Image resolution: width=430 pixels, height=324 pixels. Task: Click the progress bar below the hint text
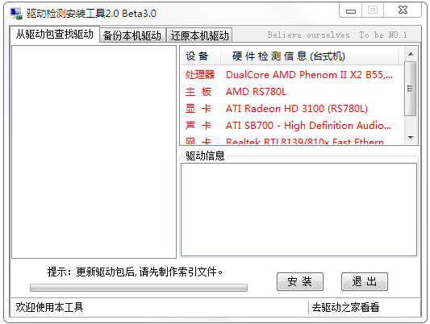[x=139, y=288]
